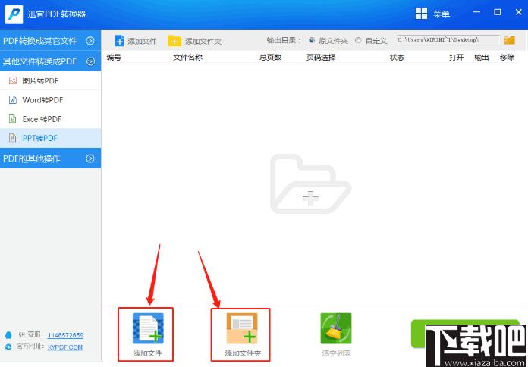
Task: Minimize the converter window
Action: point(476,12)
